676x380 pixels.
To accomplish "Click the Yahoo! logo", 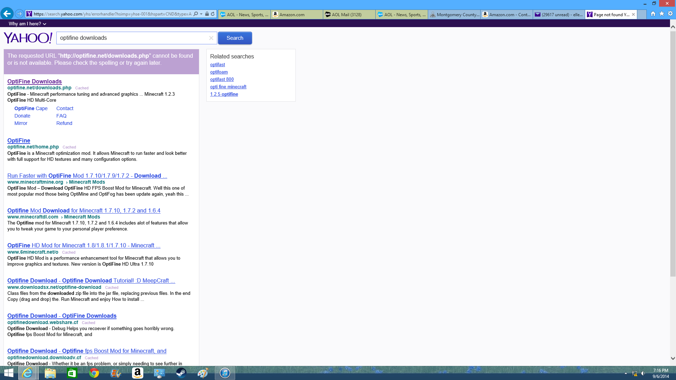I will pyautogui.click(x=28, y=38).
